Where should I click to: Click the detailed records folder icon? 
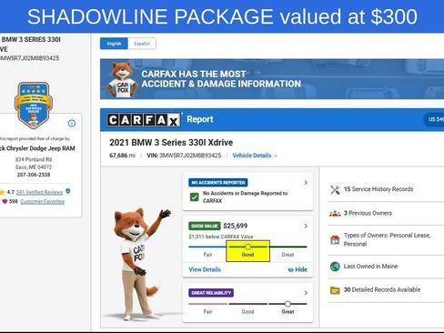335,290
